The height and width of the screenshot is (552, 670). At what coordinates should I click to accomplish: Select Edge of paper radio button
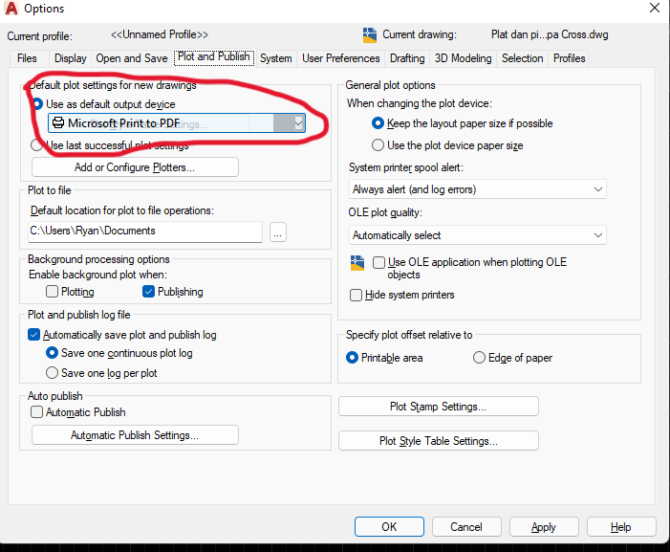479,358
